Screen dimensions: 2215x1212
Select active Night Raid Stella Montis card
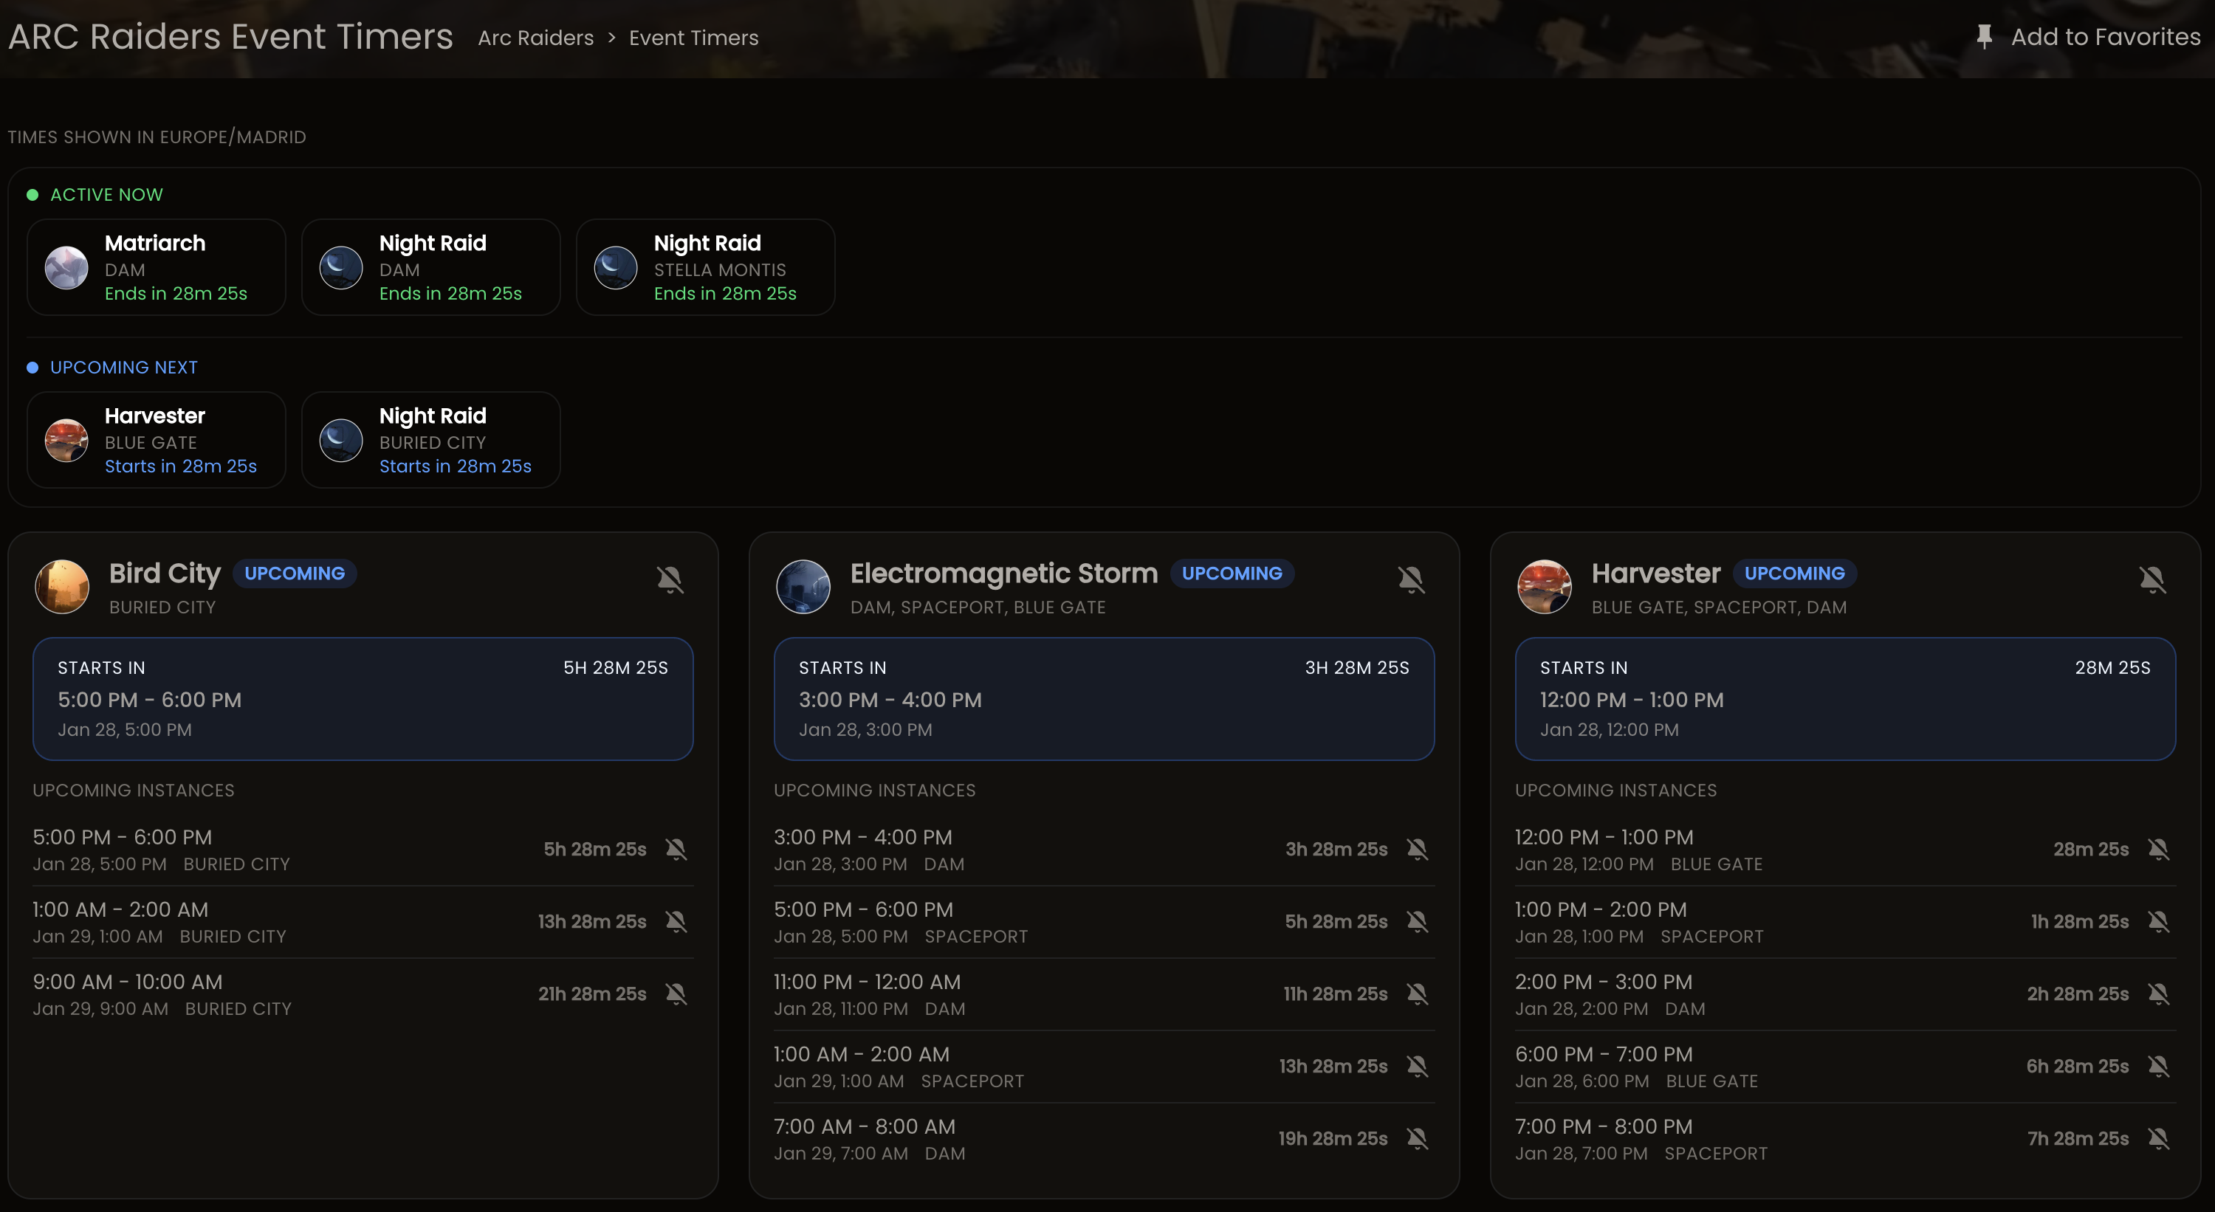[x=705, y=267]
